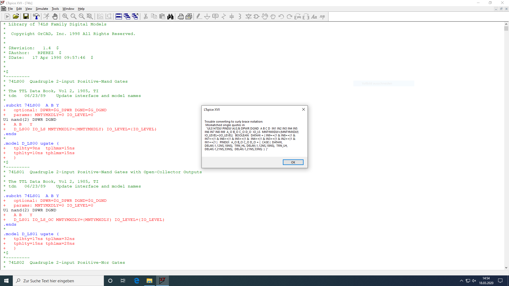Click the Paste clipboard icon
This screenshot has width=509, height=286.
(x=162, y=17)
